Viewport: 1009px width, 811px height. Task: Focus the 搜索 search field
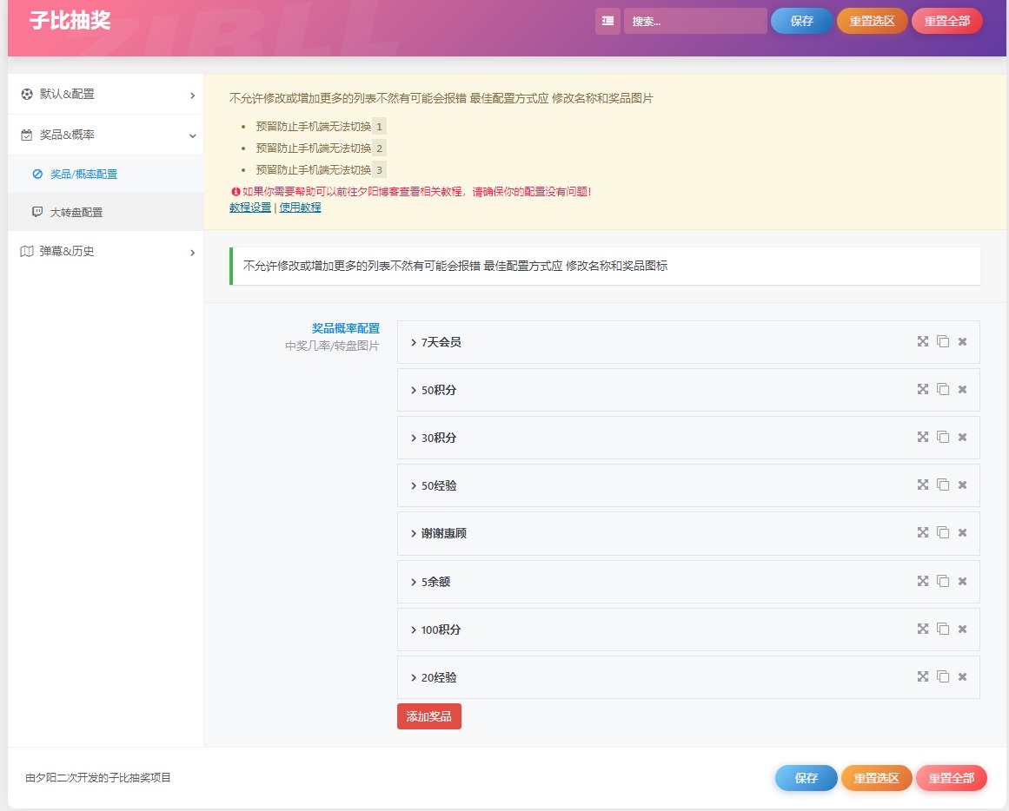[x=695, y=21]
